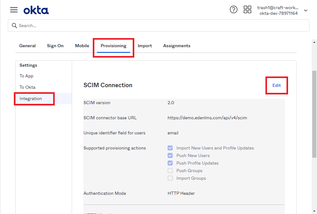The width and height of the screenshot is (317, 214).
Task: Click the trash1@craft-work account name
Action: [x=278, y=8]
